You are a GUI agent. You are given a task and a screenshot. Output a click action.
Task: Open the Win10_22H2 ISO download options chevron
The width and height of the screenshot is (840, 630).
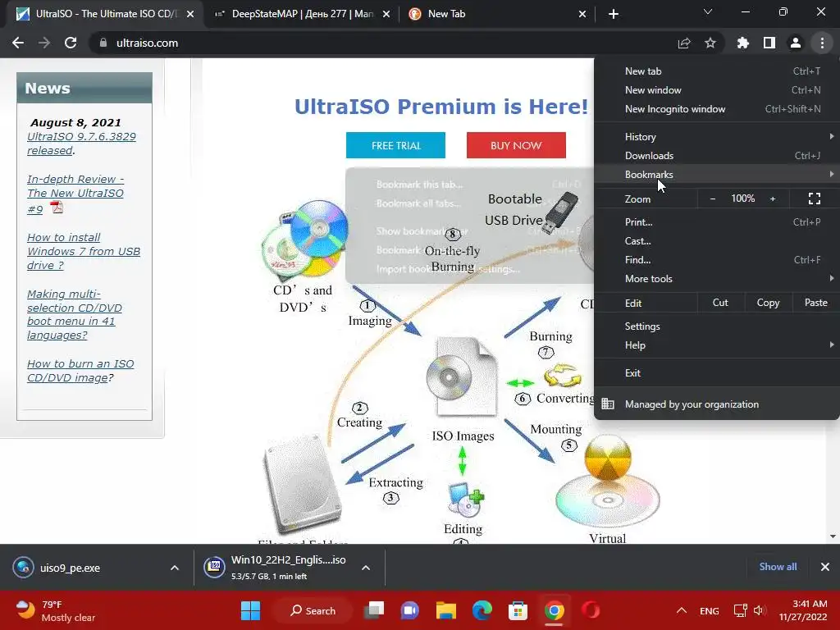(365, 568)
